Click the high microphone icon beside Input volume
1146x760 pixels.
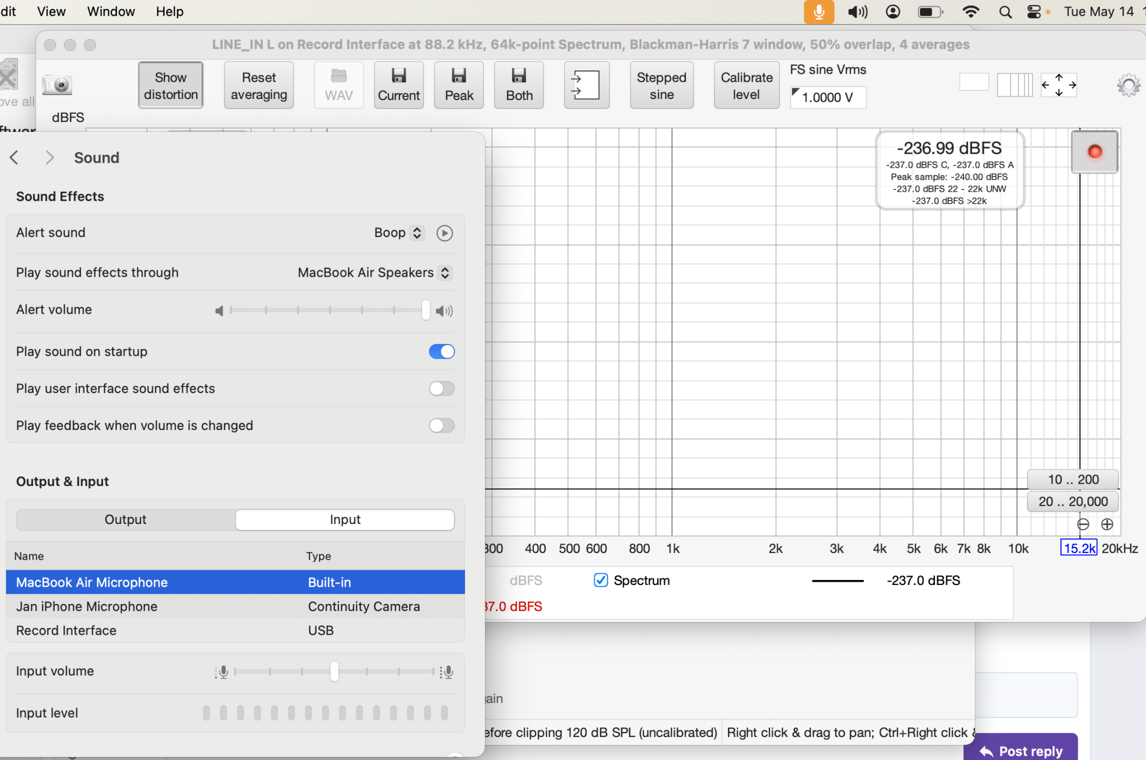(447, 672)
